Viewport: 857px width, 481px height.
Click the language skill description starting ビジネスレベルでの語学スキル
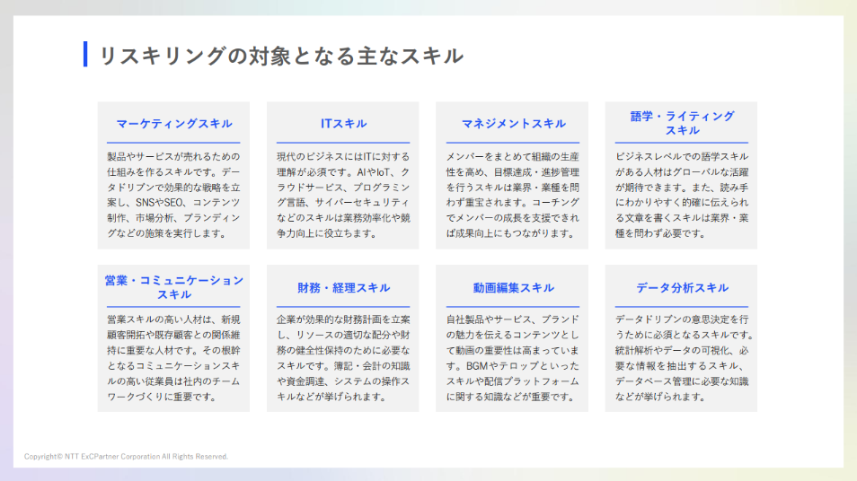tap(682, 195)
